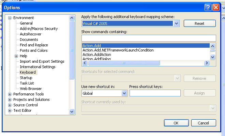The height and width of the screenshot is (136, 225).
Task: Select Text Editor category
Action: (22, 110)
